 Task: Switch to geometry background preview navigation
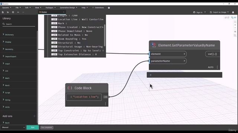227,18
